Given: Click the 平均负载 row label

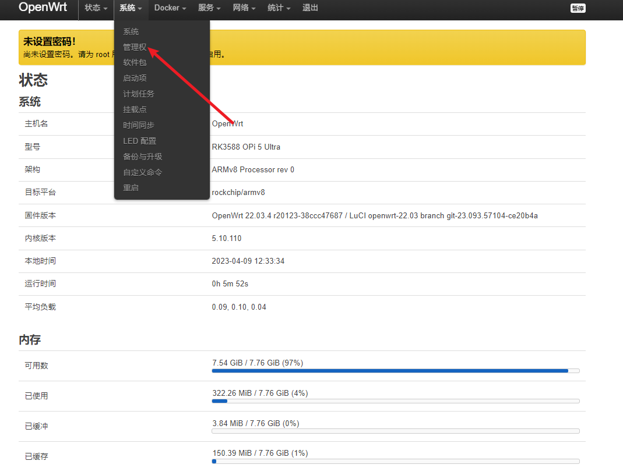Looking at the screenshot, I should point(40,307).
